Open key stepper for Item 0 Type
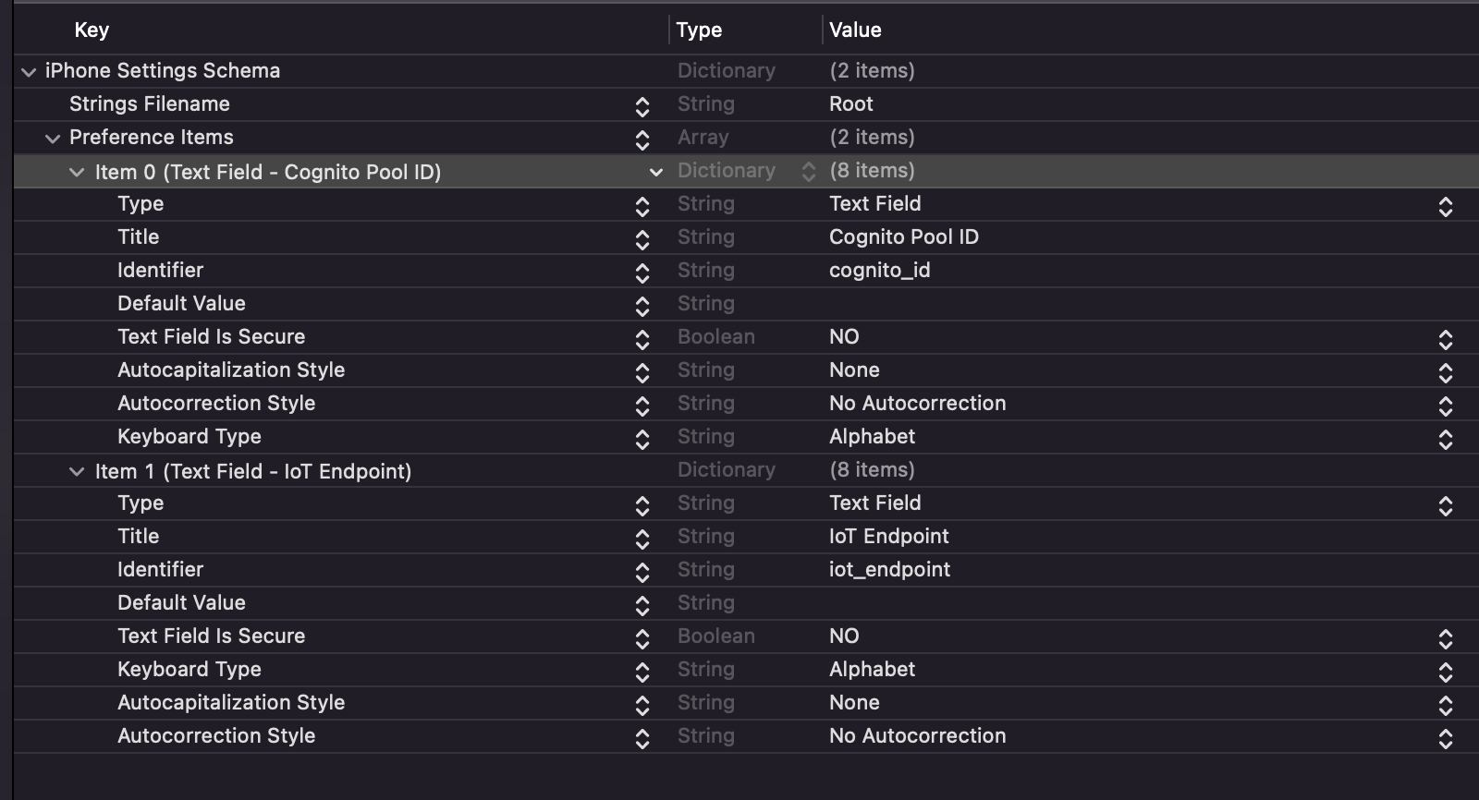Screen dimensions: 1479x800 642,206
